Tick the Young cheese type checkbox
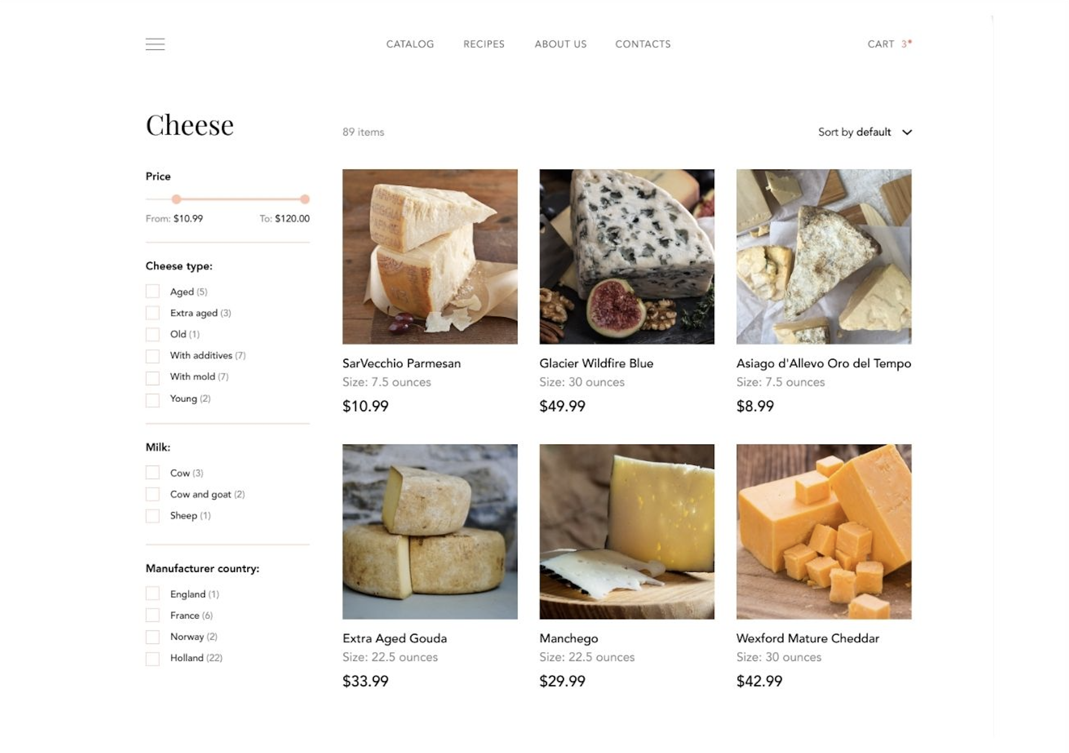1069x753 pixels. [153, 399]
